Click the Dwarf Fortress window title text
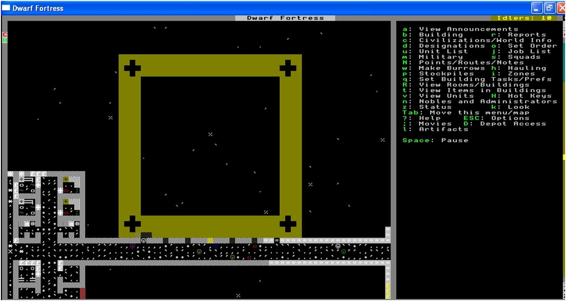Image resolution: width=566 pixels, height=301 pixels. [38, 8]
